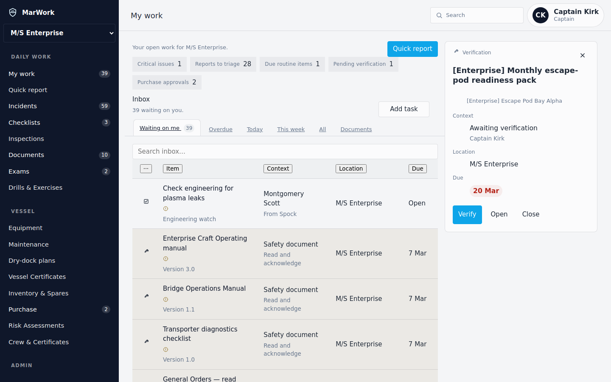Sort by the Location column header
This screenshot has height=382, width=611.
click(x=351, y=169)
